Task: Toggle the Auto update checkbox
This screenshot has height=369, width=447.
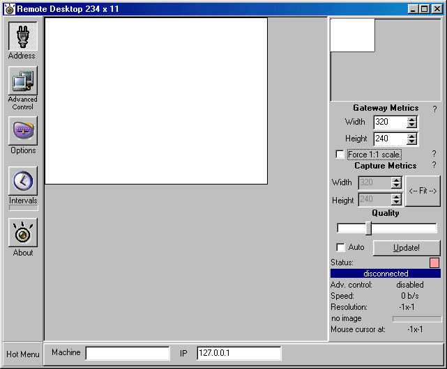Action: point(340,247)
